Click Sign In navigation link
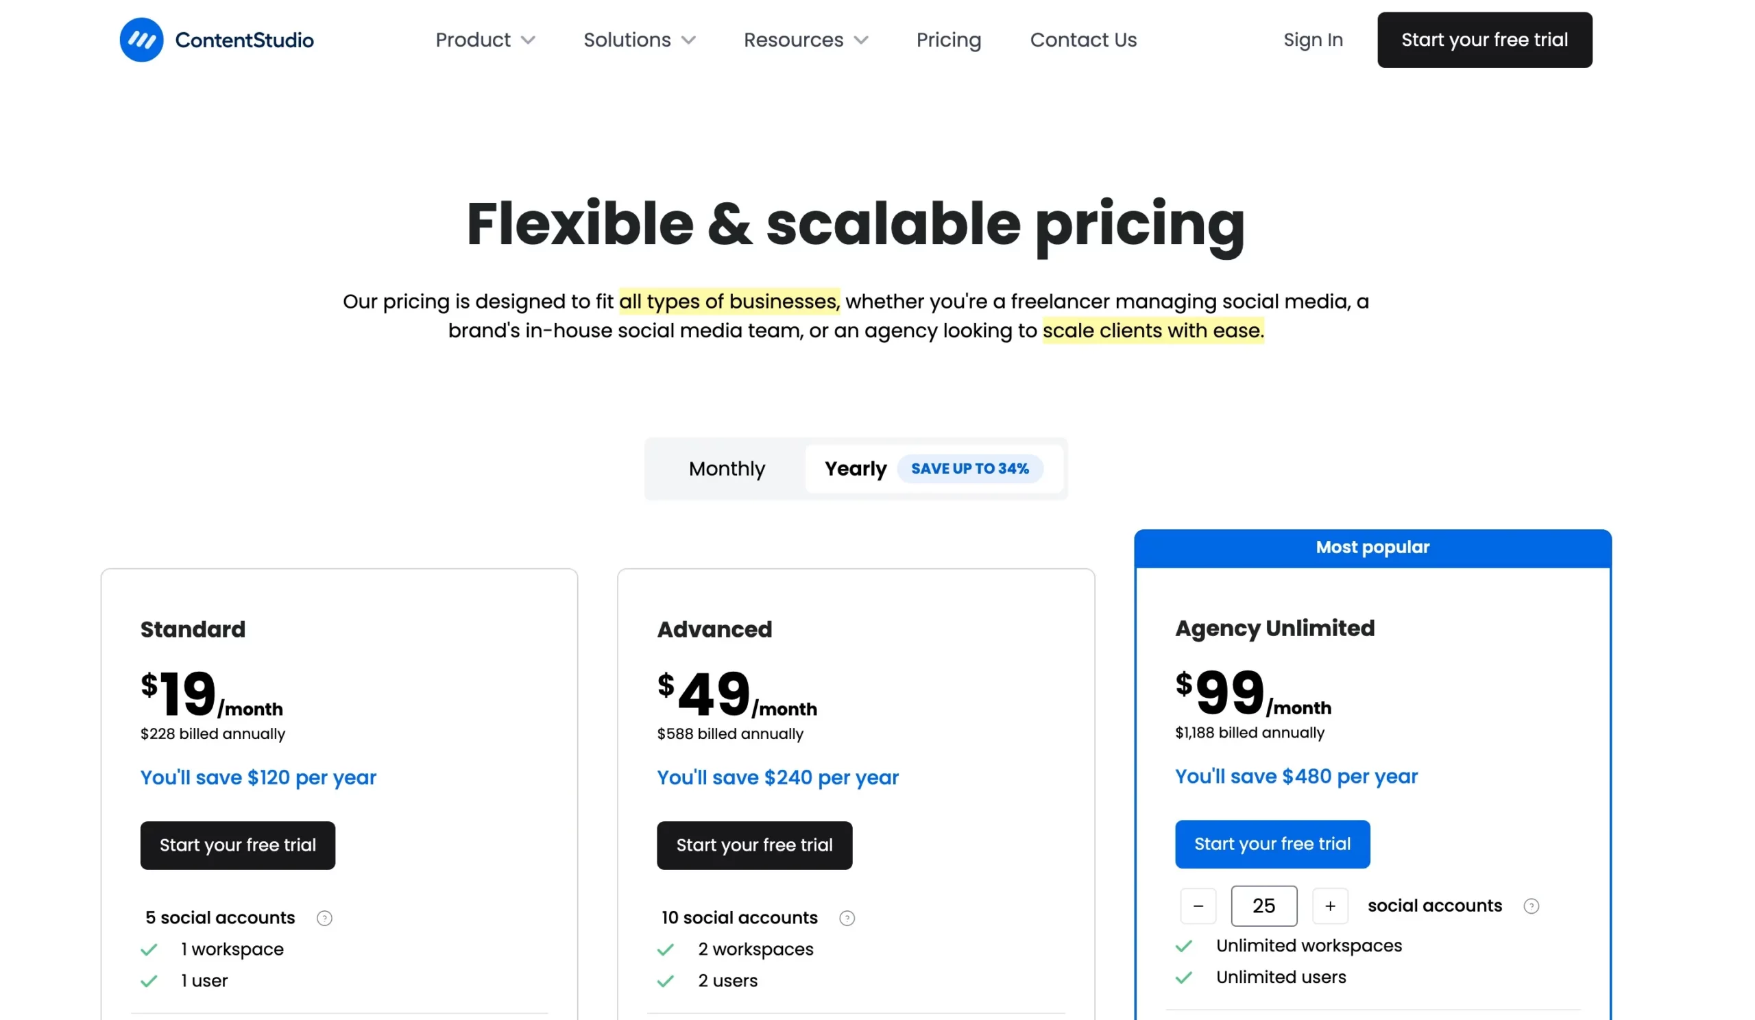 click(x=1312, y=39)
